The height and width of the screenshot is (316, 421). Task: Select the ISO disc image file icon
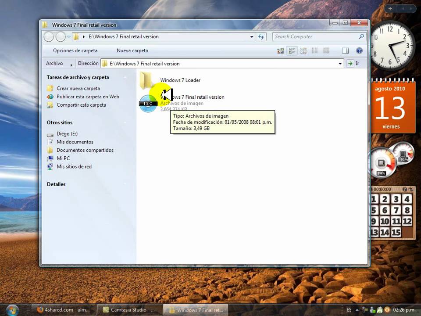(148, 104)
